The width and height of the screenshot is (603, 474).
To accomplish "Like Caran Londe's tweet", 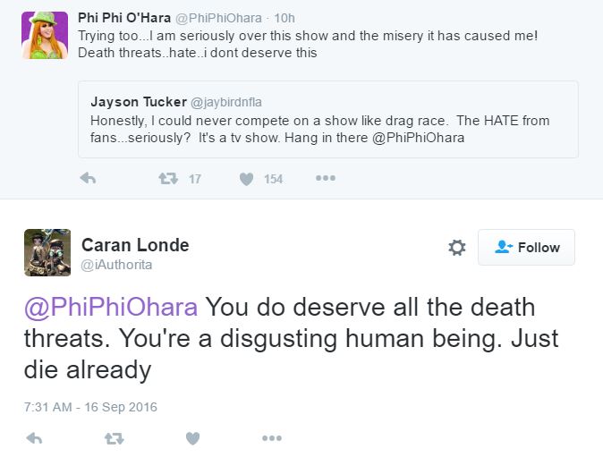I will coord(192,438).
